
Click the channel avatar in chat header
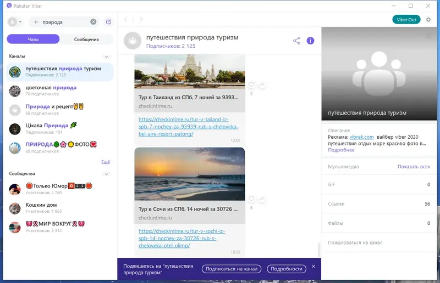coord(133,41)
